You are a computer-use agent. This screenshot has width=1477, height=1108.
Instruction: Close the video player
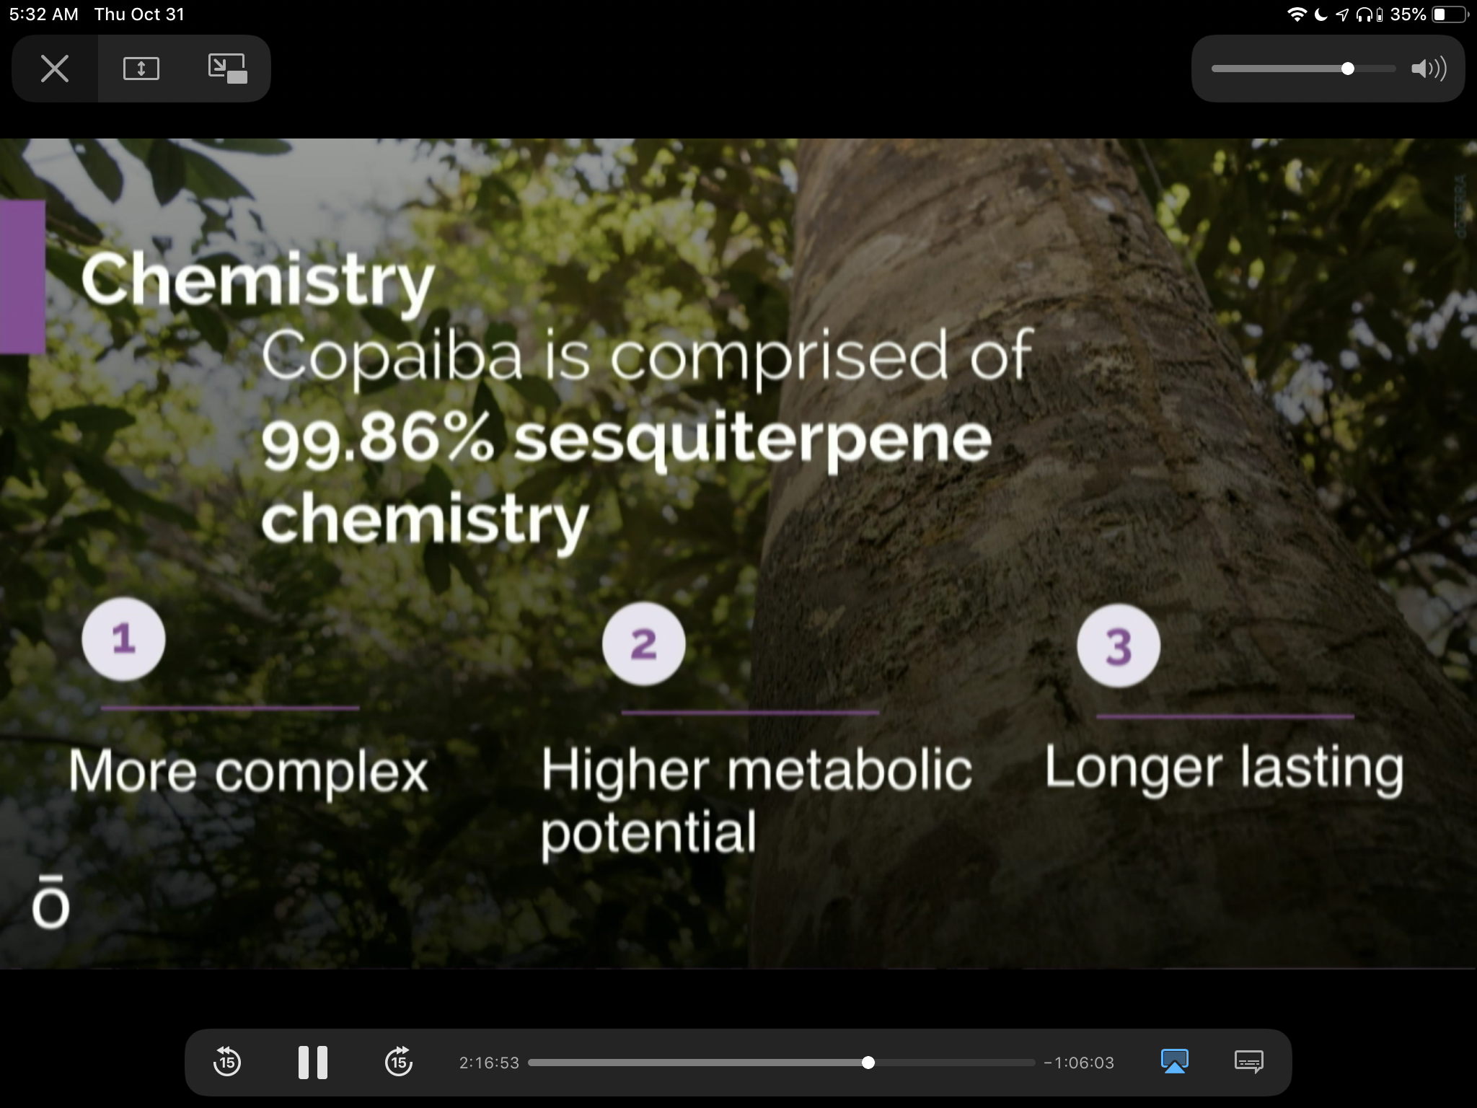click(x=55, y=69)
